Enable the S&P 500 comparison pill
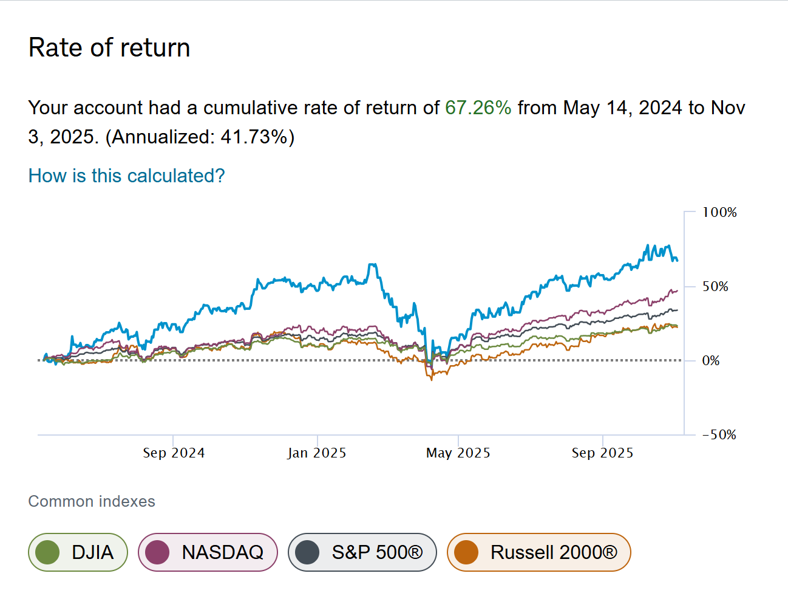Screen dimensions: 788x593 362,552
